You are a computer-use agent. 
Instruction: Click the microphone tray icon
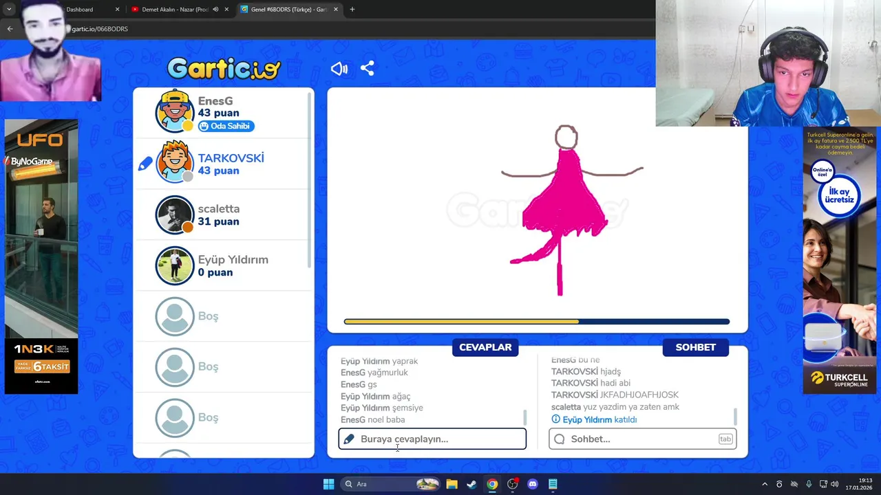point(809,484)
